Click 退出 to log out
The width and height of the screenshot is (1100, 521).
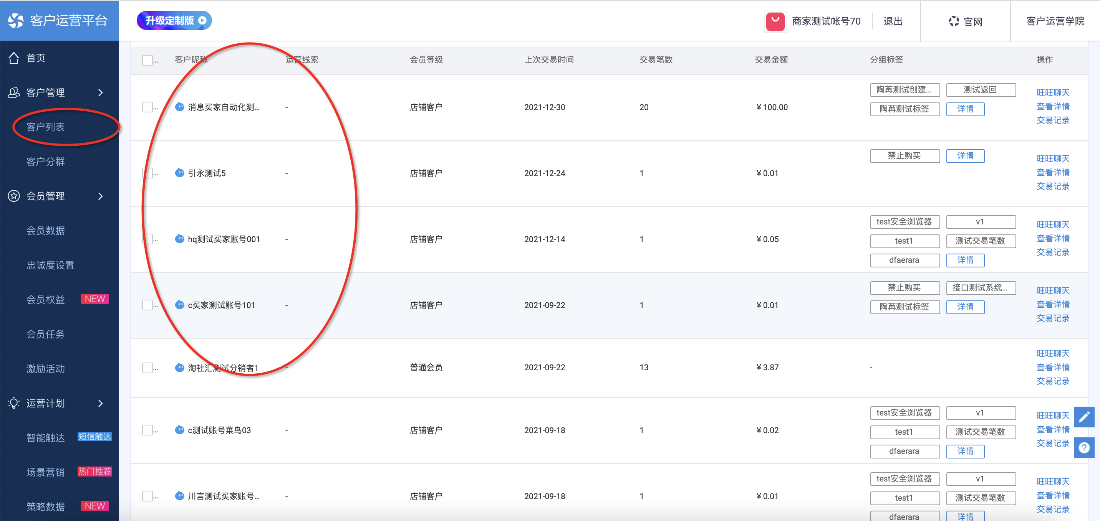point(893,21)
